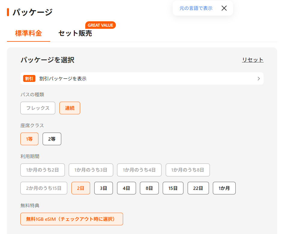Choose 1等 seat class
Viewport: 281px width, 234px height.
(29, 139)
